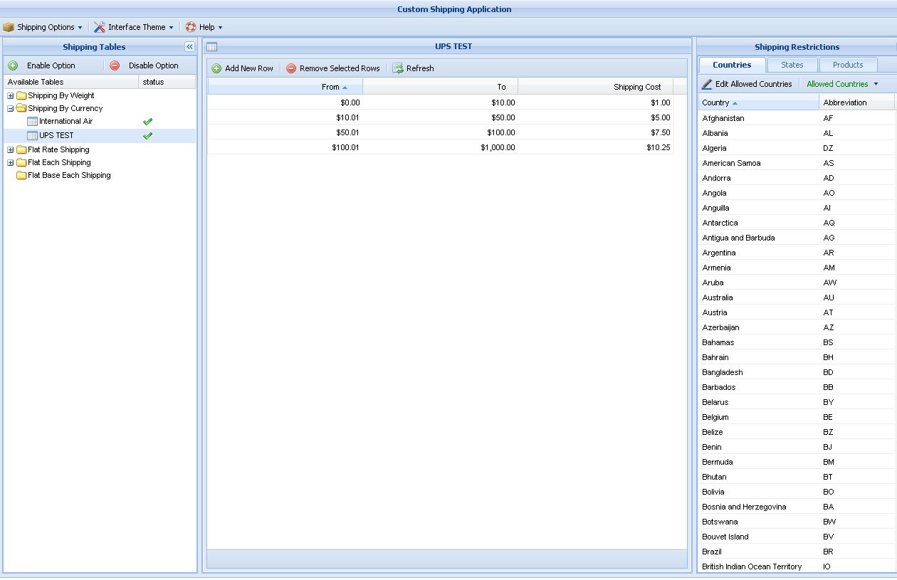Image resolution: width=897 pixels, height=580 pixels.
Task: Click the Enable Option button
Action: coord(42,65)
